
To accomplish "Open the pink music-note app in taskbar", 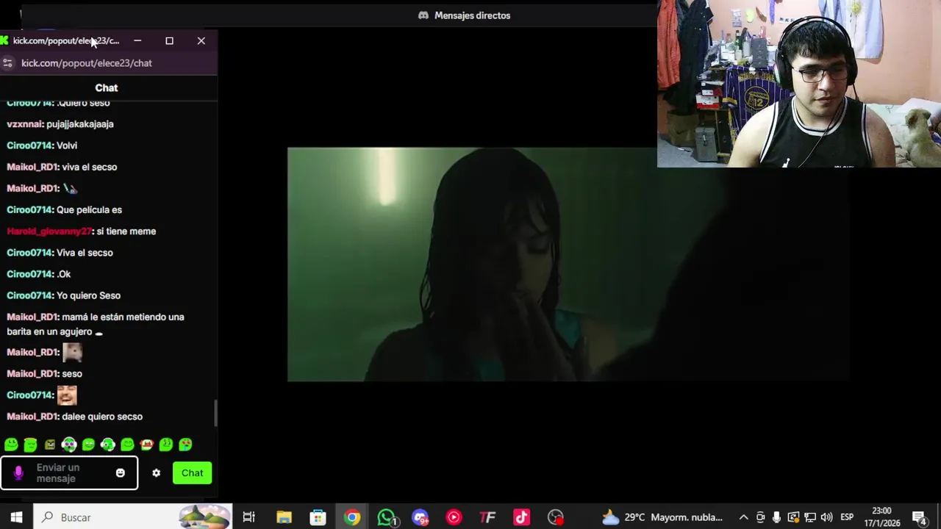I will tap(521, 517).
